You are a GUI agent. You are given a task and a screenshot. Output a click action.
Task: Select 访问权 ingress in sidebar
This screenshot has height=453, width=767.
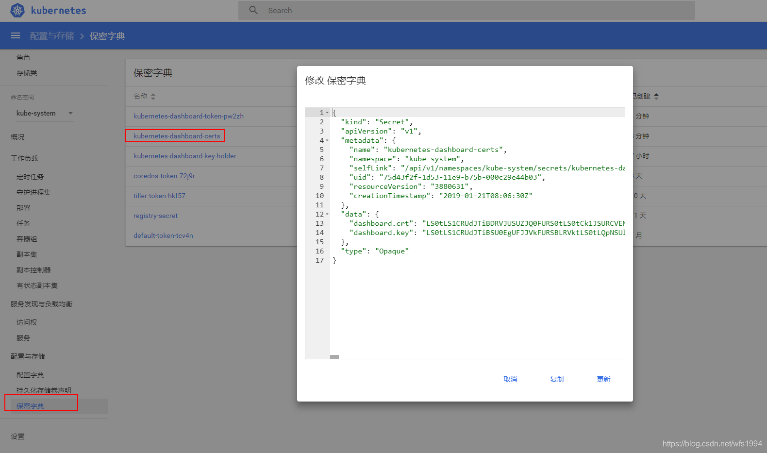pyautogui.click(x=27, y=322)
